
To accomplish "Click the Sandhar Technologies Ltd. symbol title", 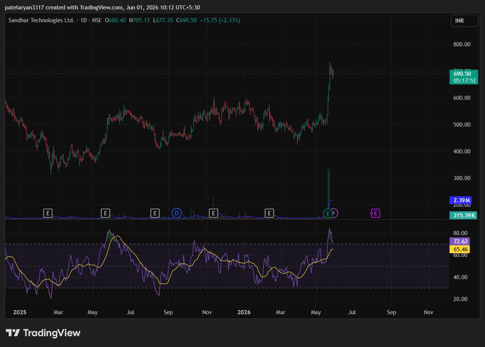I will pyautogui.click(x=42, y=20).
